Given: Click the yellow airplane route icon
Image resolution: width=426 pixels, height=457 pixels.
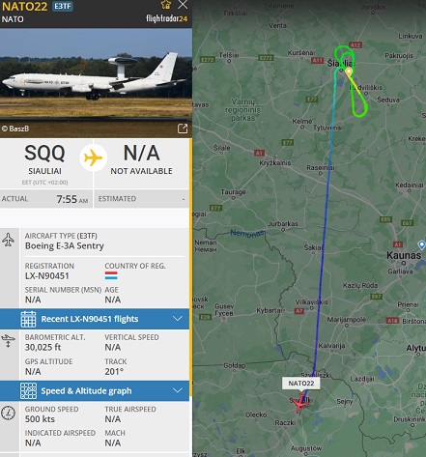Looking at the screenshot, I should (94, 157).
